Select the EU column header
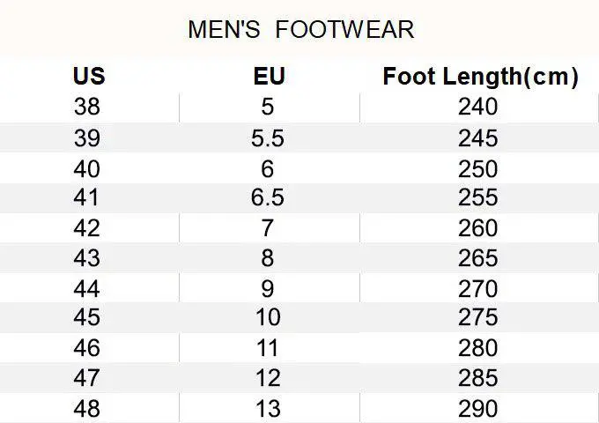Image resolution: width=599 pixels, height=423 pixels. coord(270,76)
